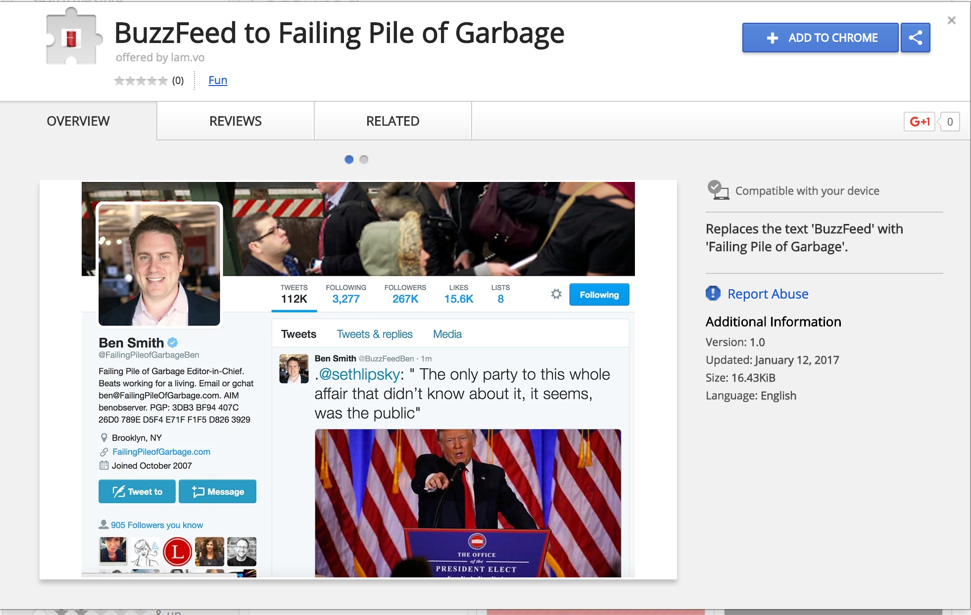Click the Report Abuse exclamation icon
This screenshot has width=971, height=615.
(x=713, y=294)
